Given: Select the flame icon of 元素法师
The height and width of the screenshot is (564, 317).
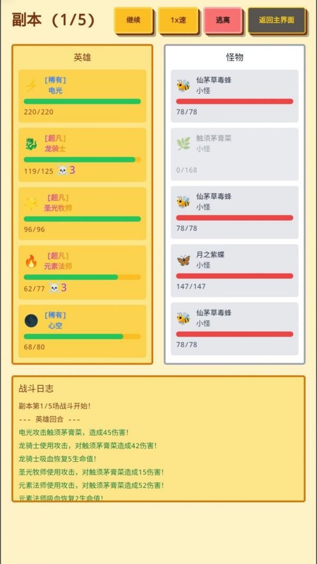Looking at the screenshot, I should click(x=30, y=260).
